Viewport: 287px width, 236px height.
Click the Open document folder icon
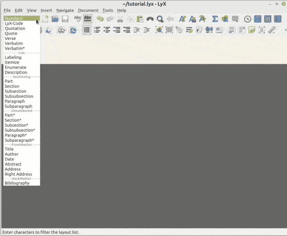coord(55,19)
